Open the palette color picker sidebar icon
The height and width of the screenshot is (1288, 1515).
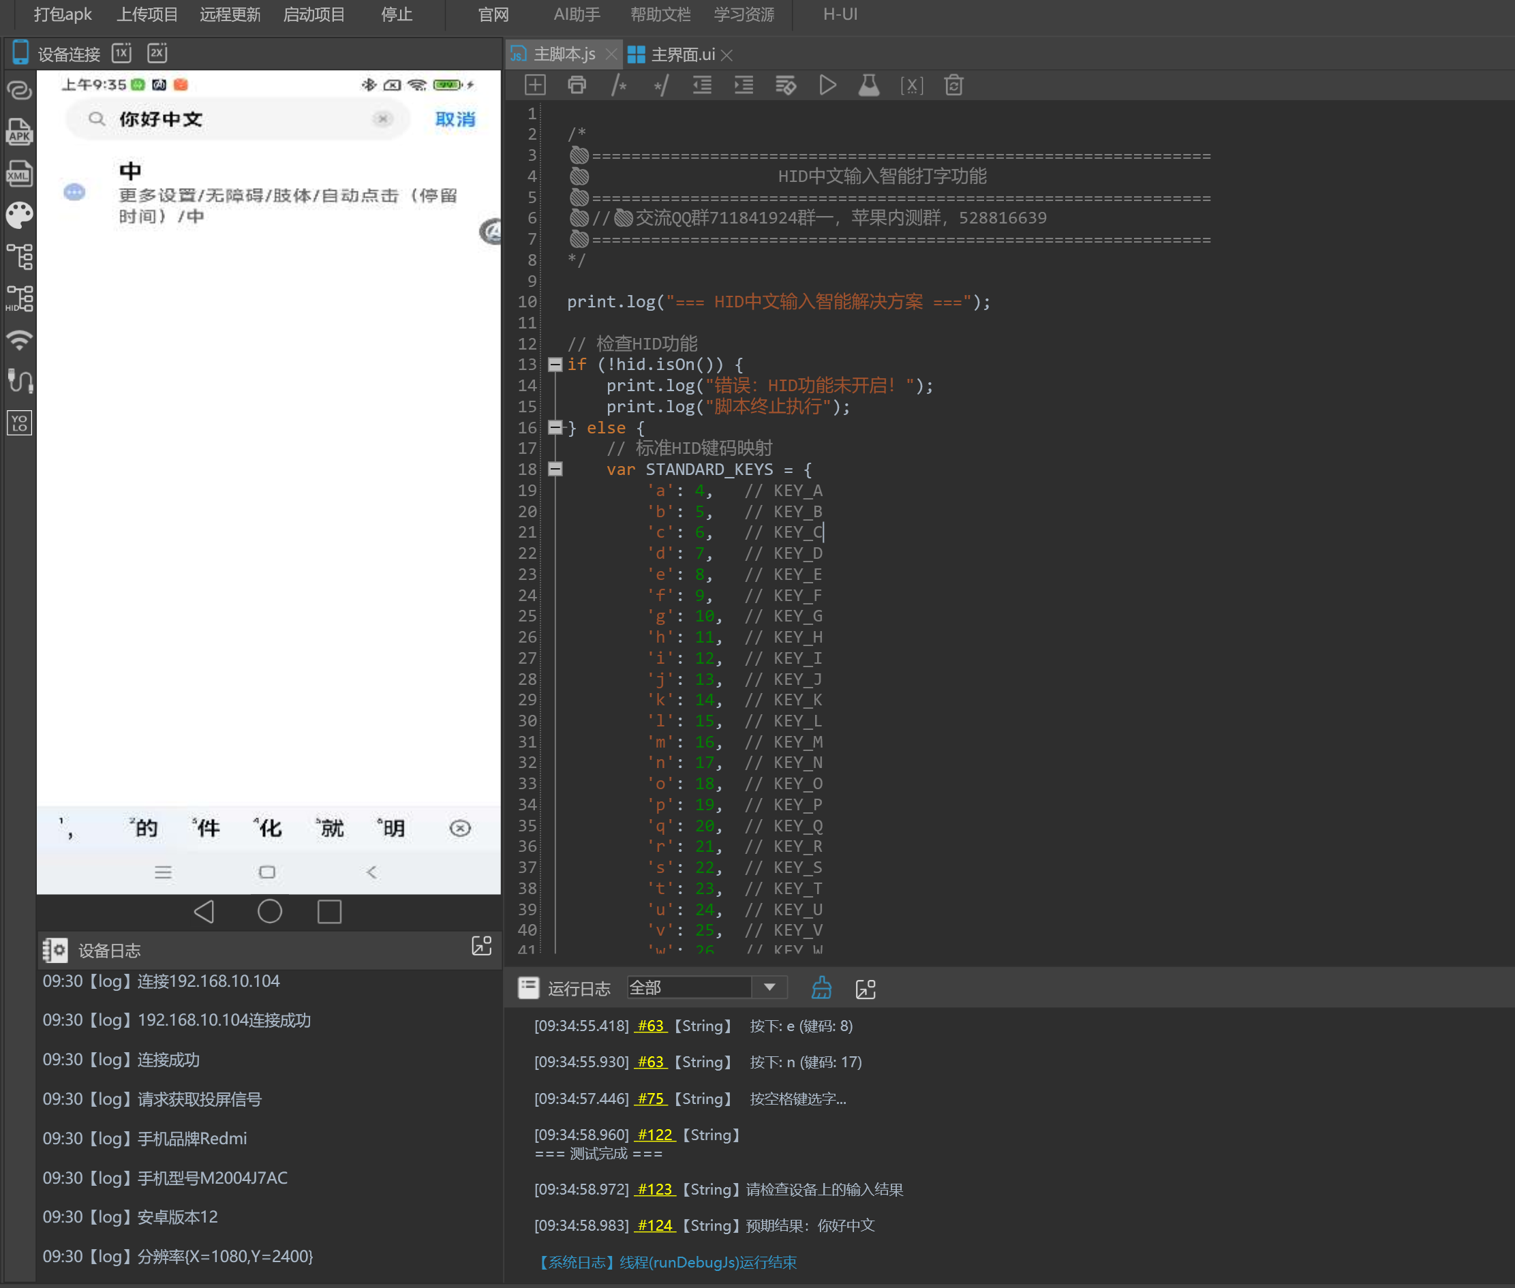coord(20,214)
